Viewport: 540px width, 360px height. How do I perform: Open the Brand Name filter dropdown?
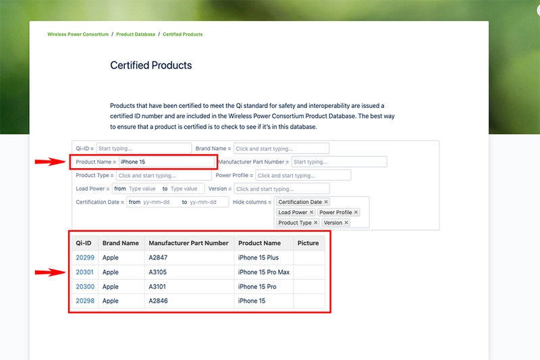[281, 149]
